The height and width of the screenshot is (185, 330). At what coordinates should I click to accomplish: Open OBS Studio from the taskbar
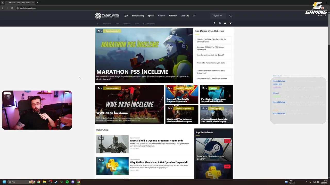pyautogui.click(x=50, y=182)
